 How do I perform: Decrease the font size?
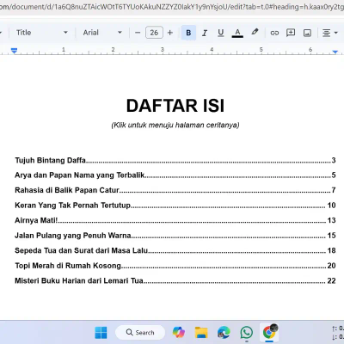(x=138, y=33)
